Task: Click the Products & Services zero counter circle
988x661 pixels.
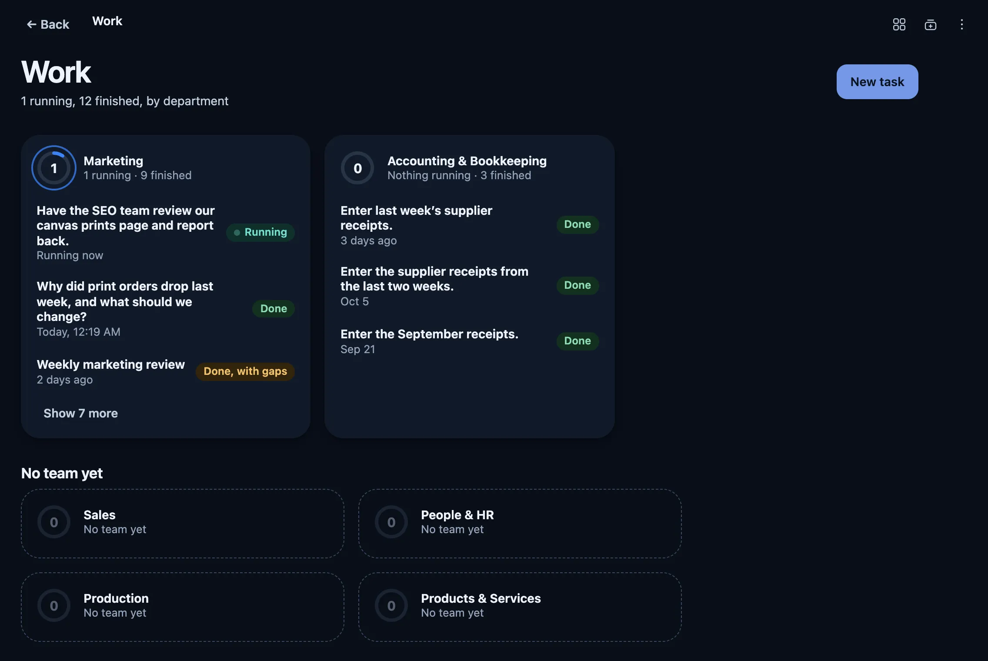Action: [391, 605]
